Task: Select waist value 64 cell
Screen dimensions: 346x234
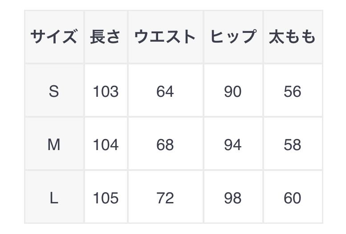Action: 165,91
